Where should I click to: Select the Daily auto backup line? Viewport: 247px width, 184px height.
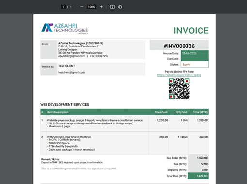pos(71,150)
